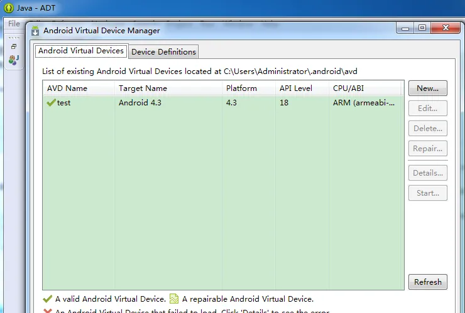Image resolution: width=465 pixels, height=313 pixels.
Task: Click the Platform column header
Action: pos(241,88)
